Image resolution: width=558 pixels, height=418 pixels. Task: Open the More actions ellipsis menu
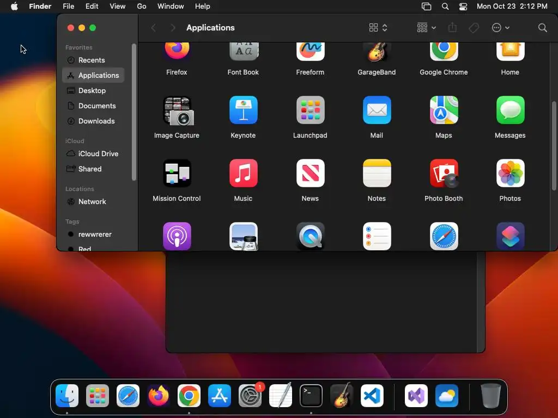click(500, 28)
